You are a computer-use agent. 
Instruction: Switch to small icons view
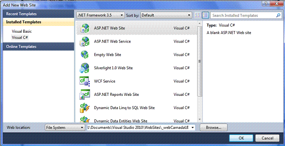(197, 15)
